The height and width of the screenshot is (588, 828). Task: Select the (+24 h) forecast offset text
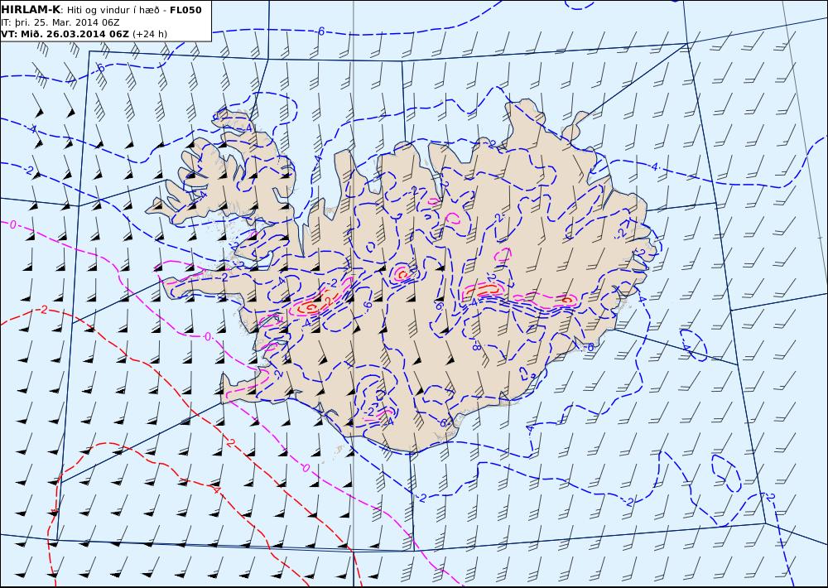[x=149, y=34]
